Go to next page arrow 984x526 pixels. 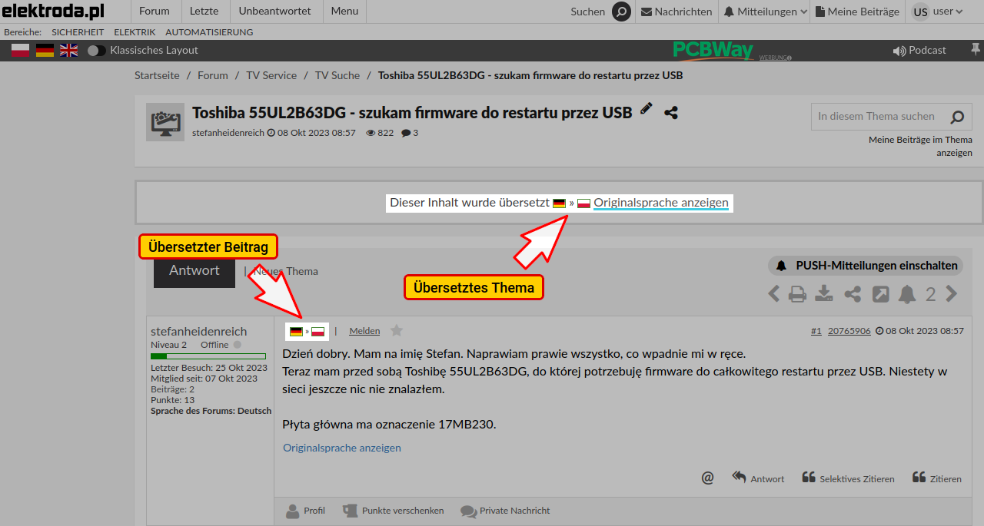(952, 293)
